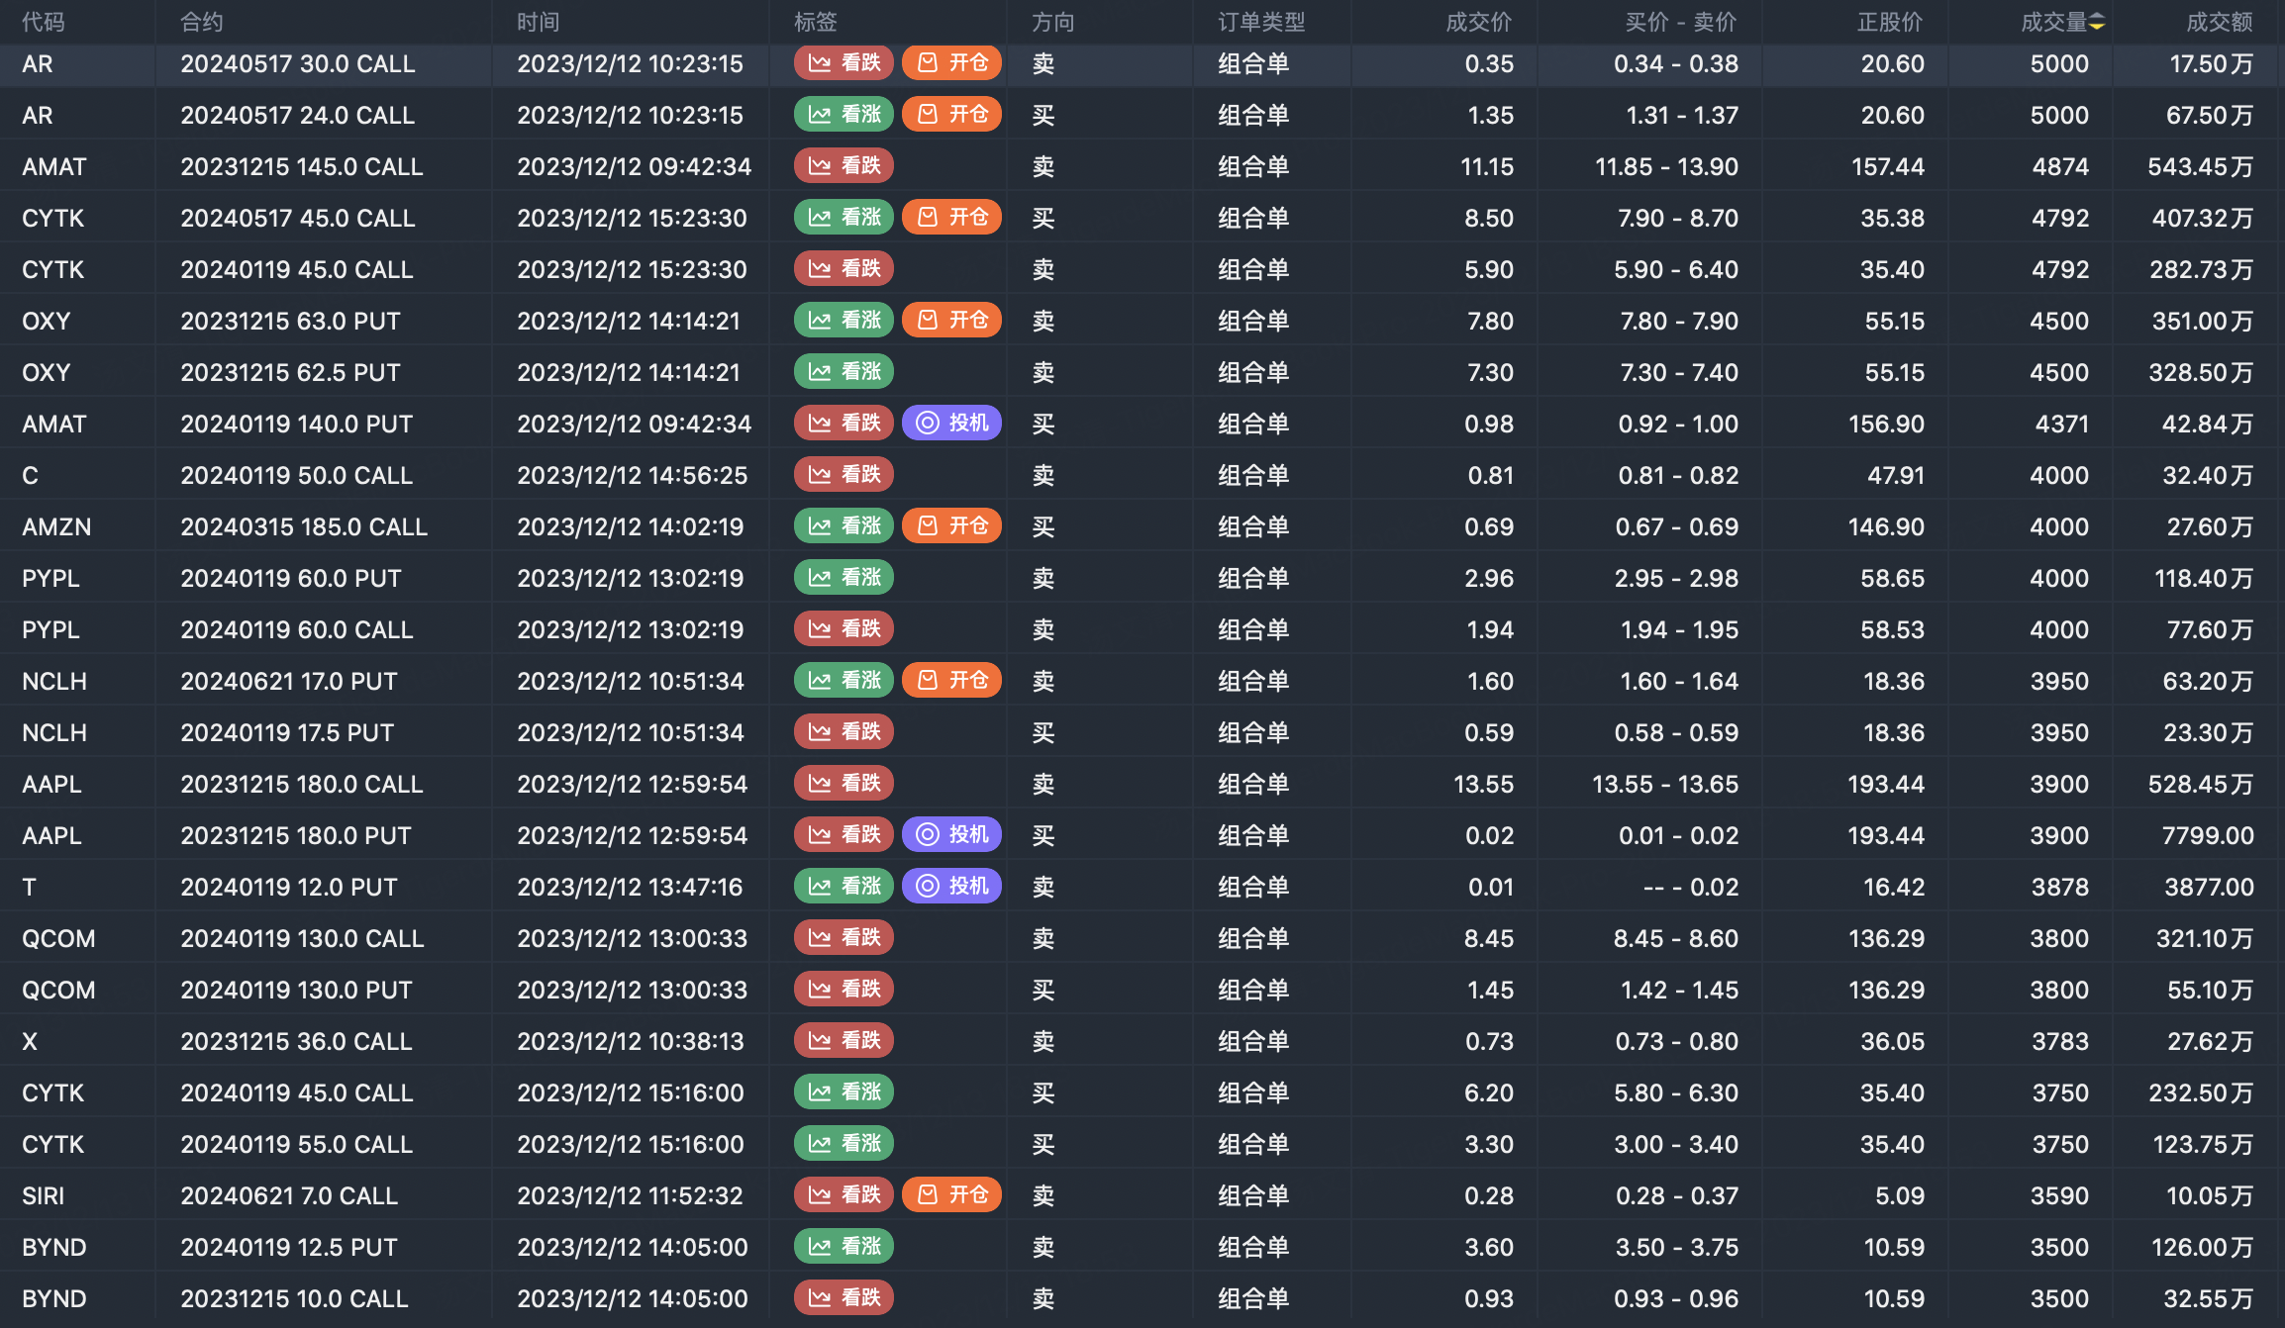2285x1328 pixels.
Task: Click the sort arrow beside 成交量 header
Action: point(2097,22)
